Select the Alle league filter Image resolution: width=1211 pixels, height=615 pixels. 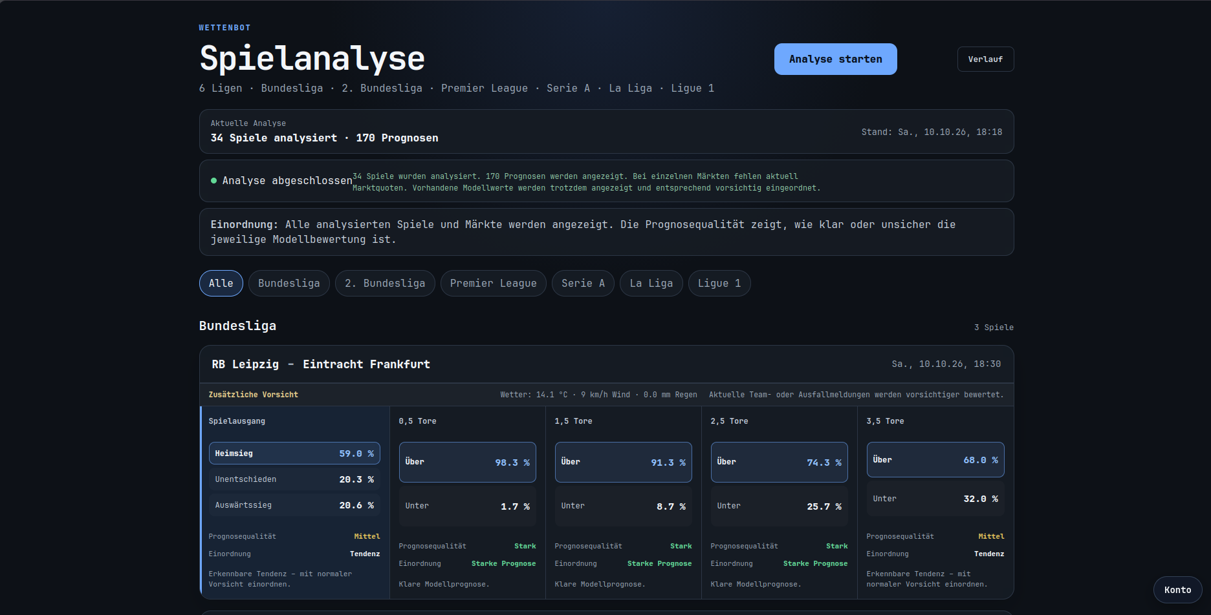pos(221,283)
